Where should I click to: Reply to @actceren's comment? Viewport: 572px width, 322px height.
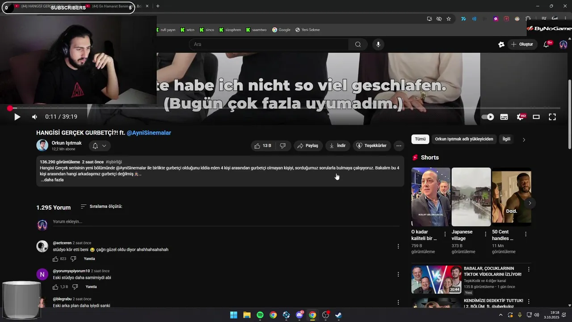[x=89, y=259]
